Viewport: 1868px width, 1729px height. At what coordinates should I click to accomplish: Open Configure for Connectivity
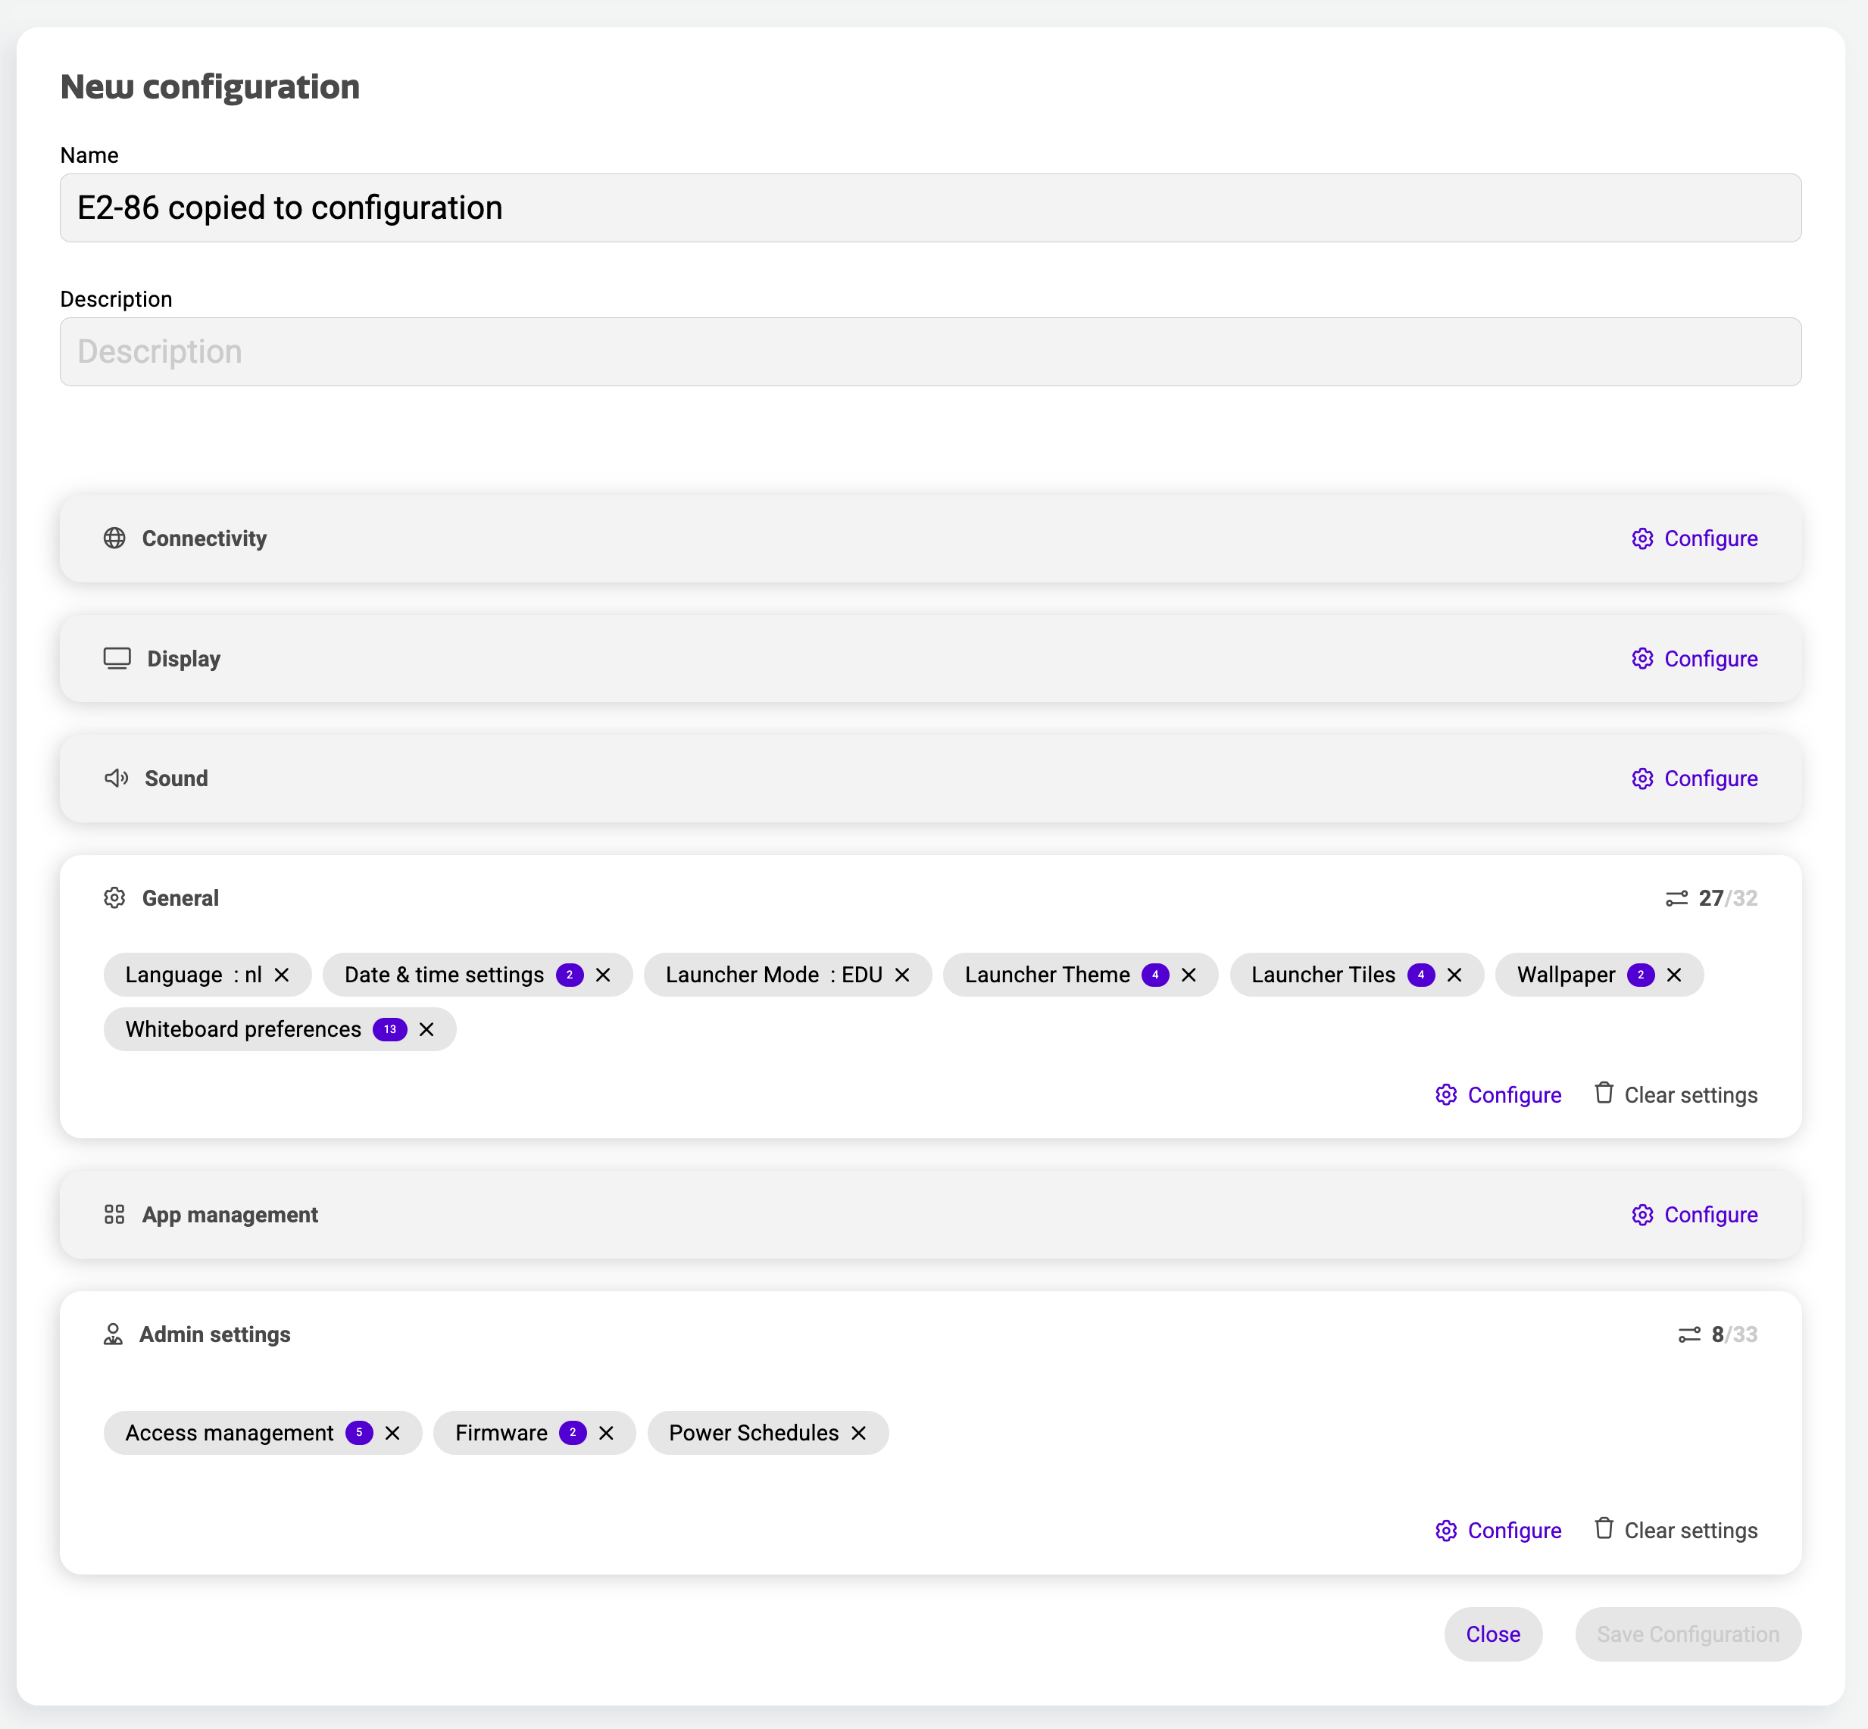(x=1710, y=538)
